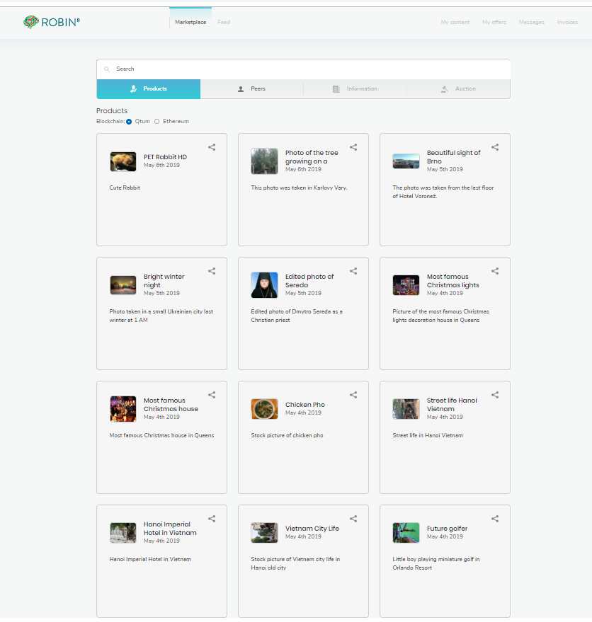This screenshot has width=592, height=622.
Task: Switch to the Auction tab
Action: pyautogui.click(x=458, y=89)
